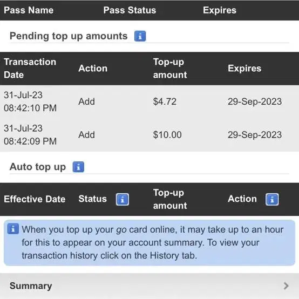299x299 pixels.
Task: Click the Transaction Date column header
Action: point(30,68)
